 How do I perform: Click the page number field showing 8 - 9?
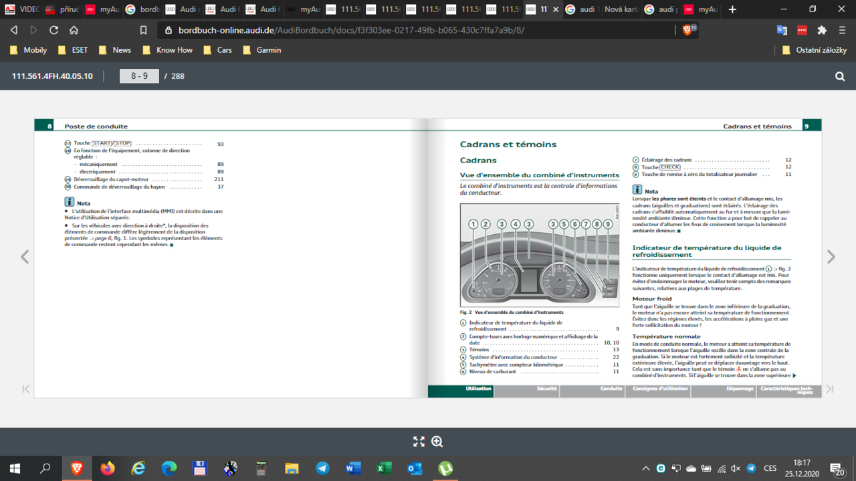(139, 76)
